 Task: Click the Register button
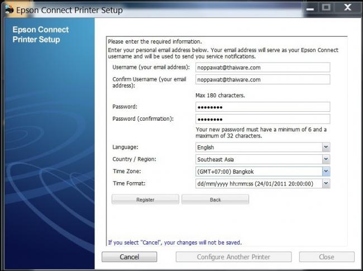click(x=145, y=199)
